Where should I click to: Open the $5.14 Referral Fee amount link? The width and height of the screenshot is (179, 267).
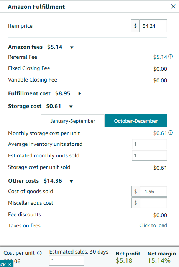[x=160, y=57]
